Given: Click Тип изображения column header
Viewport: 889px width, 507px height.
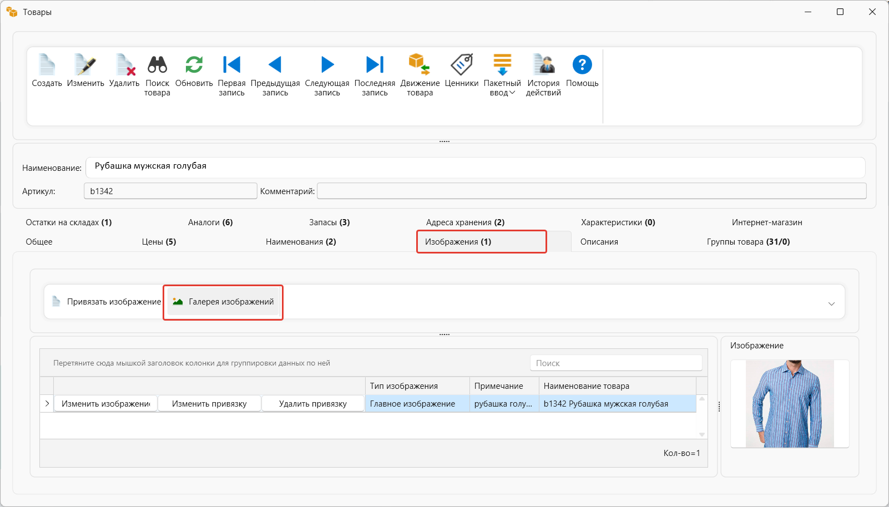Looking at the screenshot, I should click(x=417, y=386).
